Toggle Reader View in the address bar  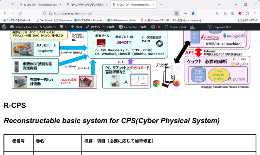coord(176,13)
